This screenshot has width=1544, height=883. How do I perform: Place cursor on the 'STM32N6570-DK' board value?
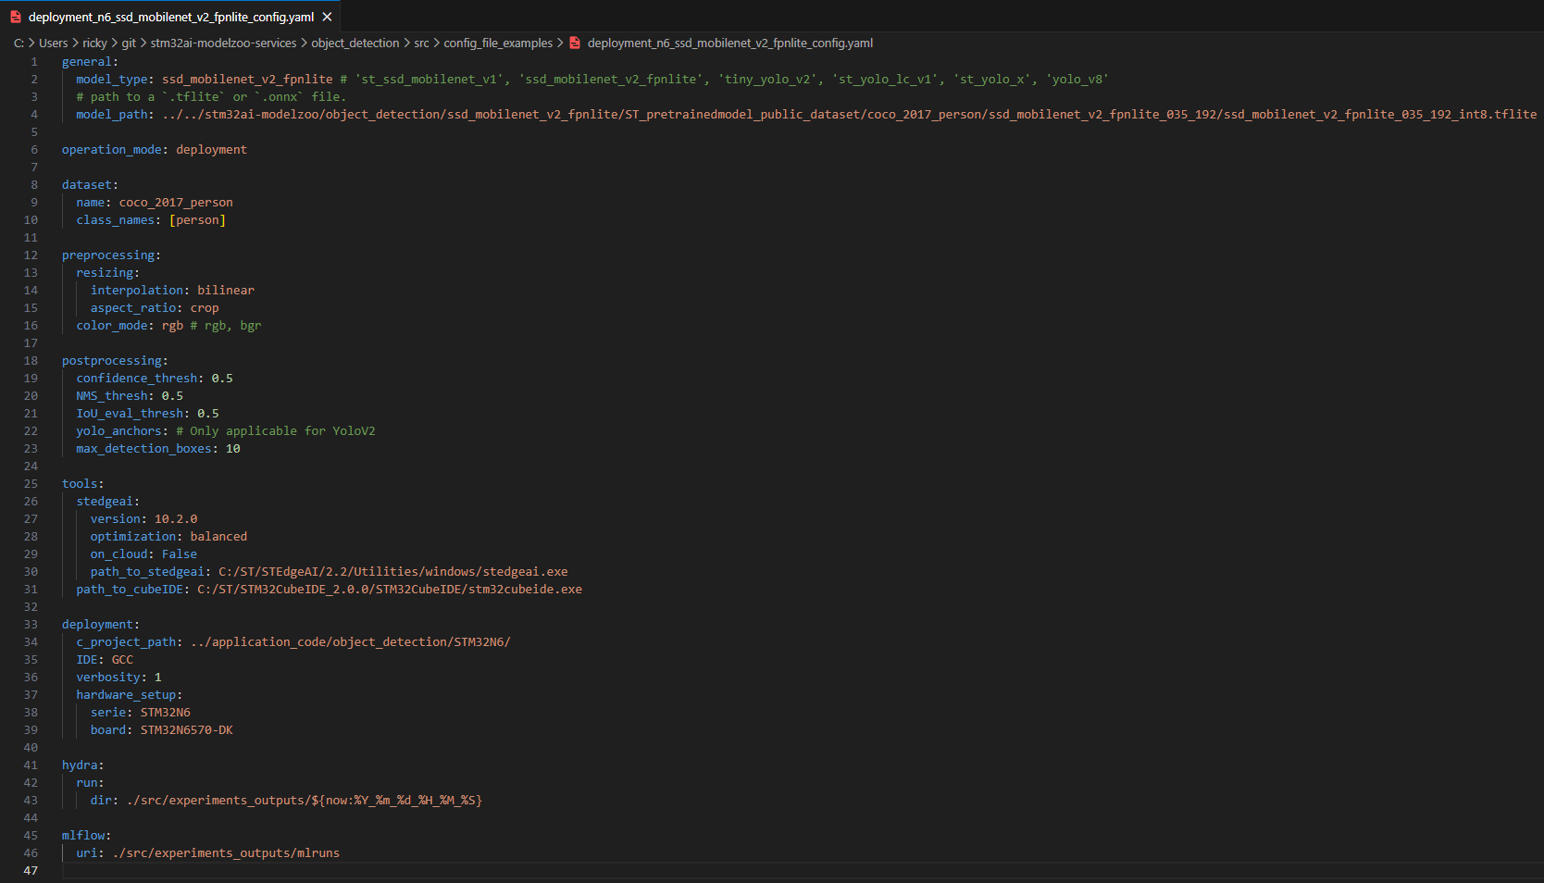186,730
